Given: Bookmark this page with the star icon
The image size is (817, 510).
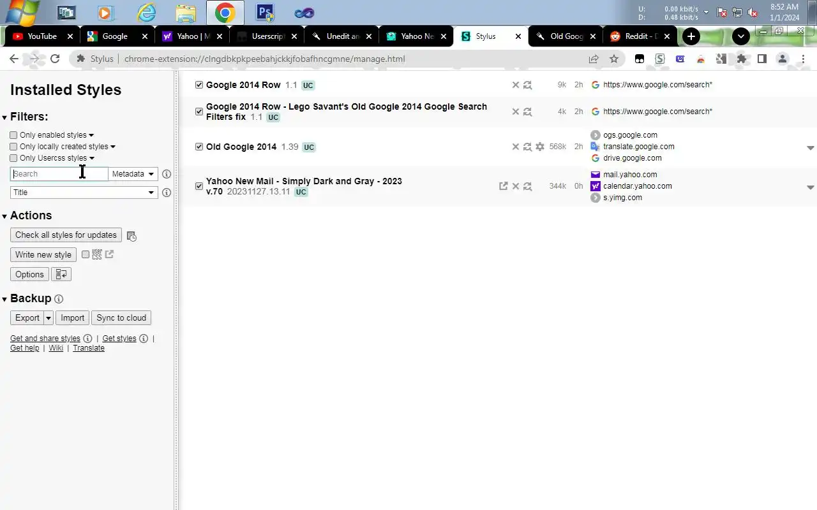Looking at the screenshot, I should tap(614, 59).
